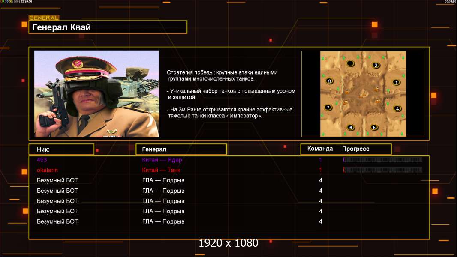Viewport: 457px width, 257px height.
Task: Select start position 5 on the map
Action: click(x=374, y=127)
